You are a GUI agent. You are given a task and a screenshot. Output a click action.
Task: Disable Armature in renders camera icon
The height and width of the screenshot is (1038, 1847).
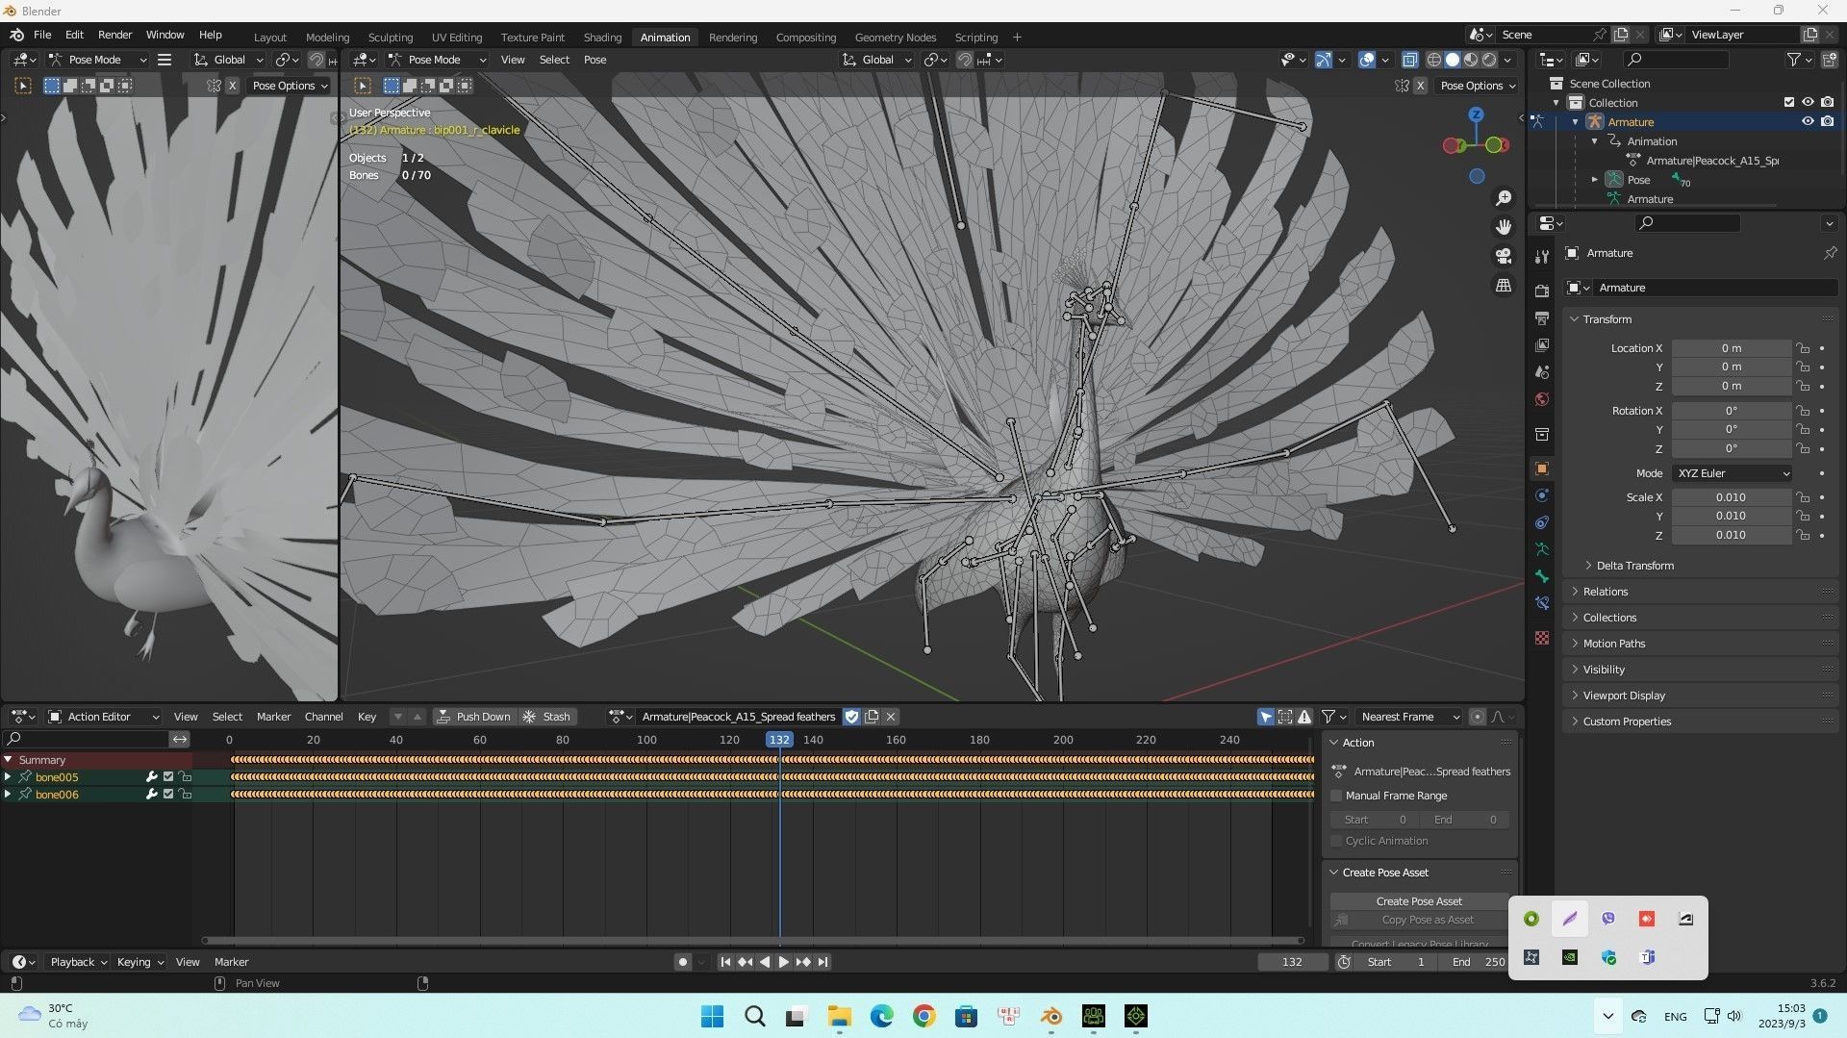click(x=1828, y=121)
